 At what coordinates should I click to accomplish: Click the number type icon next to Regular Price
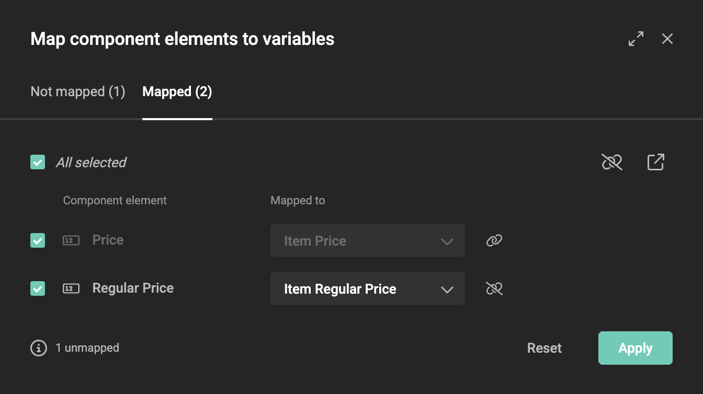(71, 288)
